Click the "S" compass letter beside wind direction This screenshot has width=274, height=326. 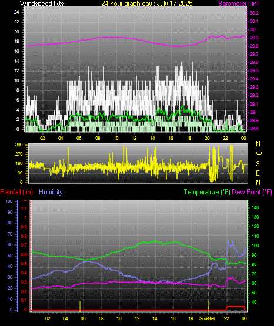click(x=258, y=164)
